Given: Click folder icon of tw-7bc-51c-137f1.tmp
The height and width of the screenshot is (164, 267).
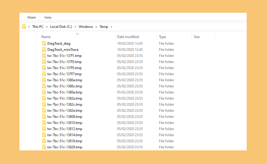Looking at the screenshot, I should tap(44, 56).
